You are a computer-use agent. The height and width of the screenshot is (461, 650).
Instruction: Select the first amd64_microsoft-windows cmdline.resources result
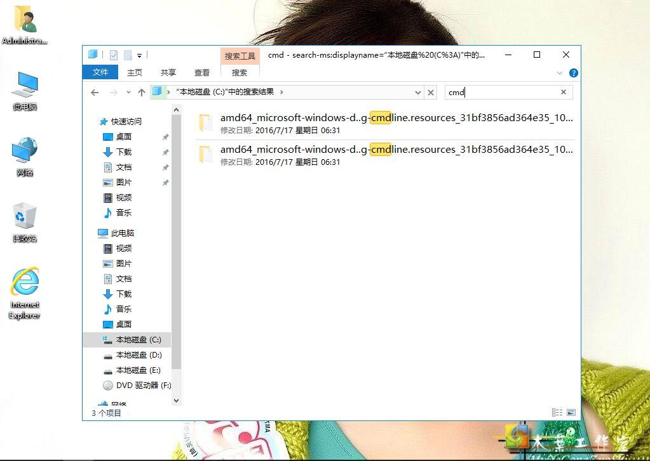[x=384, y=123]
